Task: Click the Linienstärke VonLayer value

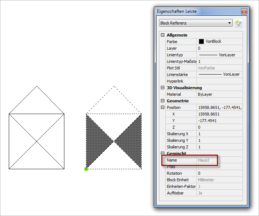Action: (219, 74)
